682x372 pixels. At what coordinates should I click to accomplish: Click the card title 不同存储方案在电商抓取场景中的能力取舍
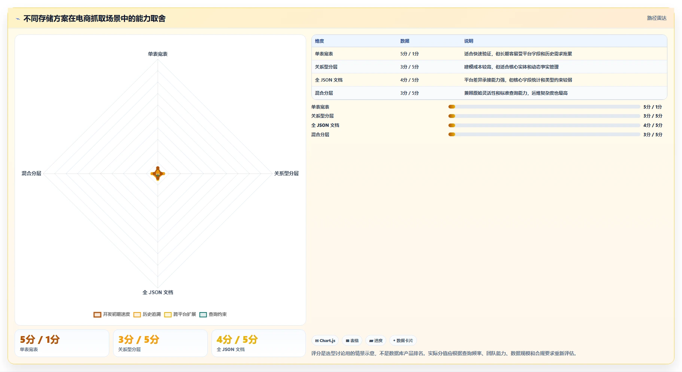pos(94,18)
